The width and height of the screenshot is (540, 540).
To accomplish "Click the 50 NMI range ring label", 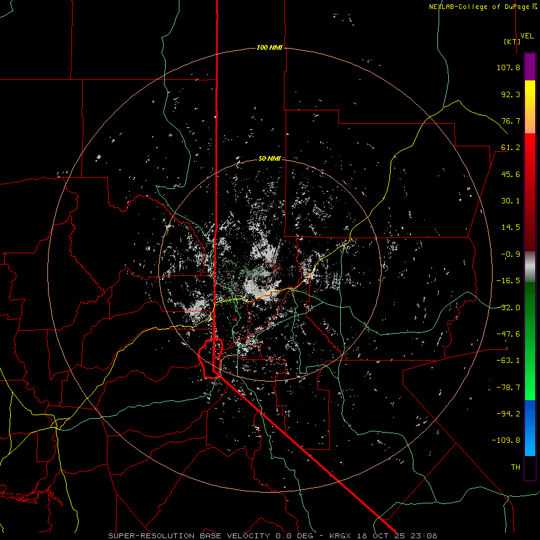I will pyautogui.click(x=269, y=159).
